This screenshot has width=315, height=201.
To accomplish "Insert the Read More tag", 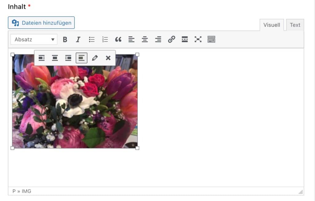I will (x=185, y=40).
